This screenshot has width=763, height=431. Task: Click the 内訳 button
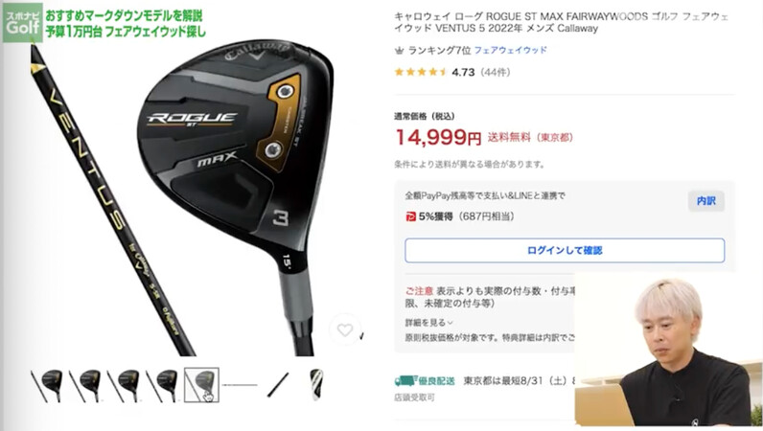click(706, 201)
